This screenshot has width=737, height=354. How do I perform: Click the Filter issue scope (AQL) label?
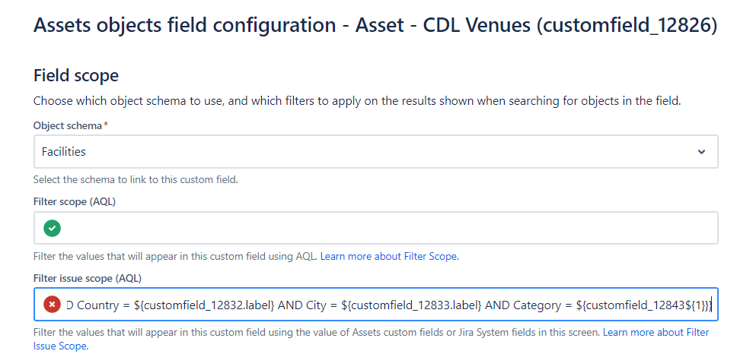(x=88, y=279)
